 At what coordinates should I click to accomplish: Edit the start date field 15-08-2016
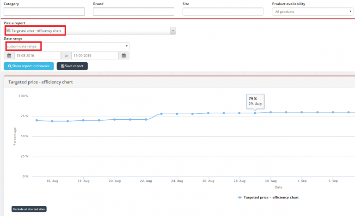[x=37, y=56]
